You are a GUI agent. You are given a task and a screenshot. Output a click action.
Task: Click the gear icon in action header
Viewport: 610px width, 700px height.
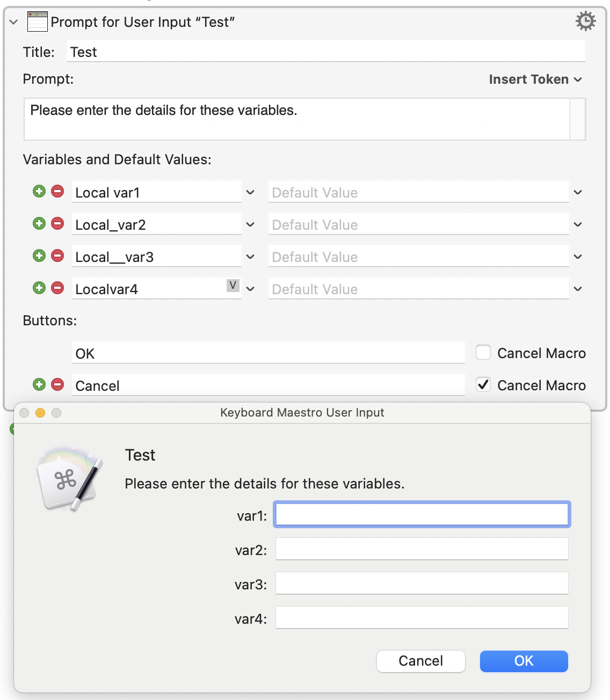pyautogui.click(x=585, y=21)
